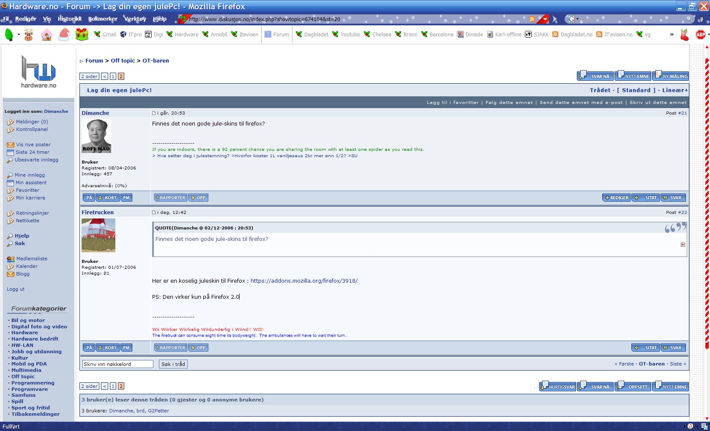The height and width of the screenshot is (431, 710).
Task: Click the Go arrow next to address bar
Action: [x=555, y=19]
